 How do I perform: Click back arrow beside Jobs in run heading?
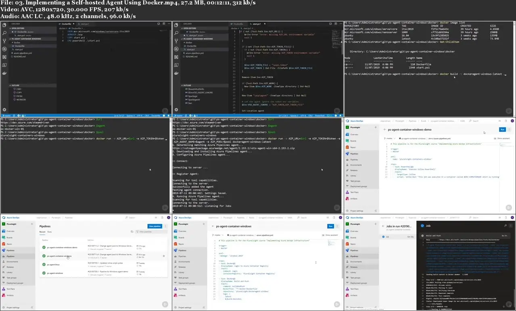[x=383, y=226]
